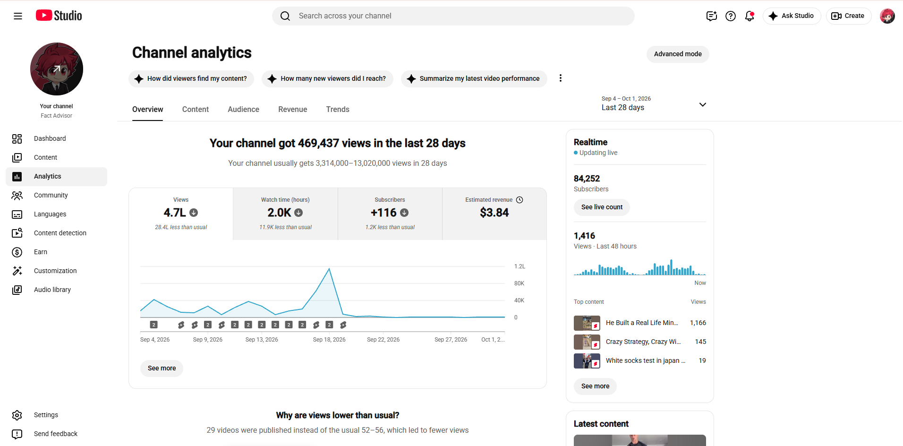Select the Watch time (hours) metric card
Screen dimensions: 903x446
point(285,214)
